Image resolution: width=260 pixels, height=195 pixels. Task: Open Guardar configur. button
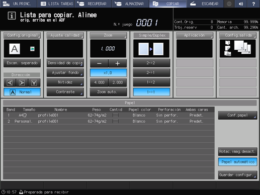237,175
